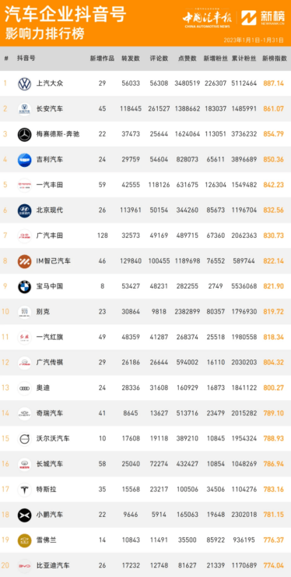Select the BMW logo next to 宝马中国
Screen dimensions: 291x577
click(25, 287)
